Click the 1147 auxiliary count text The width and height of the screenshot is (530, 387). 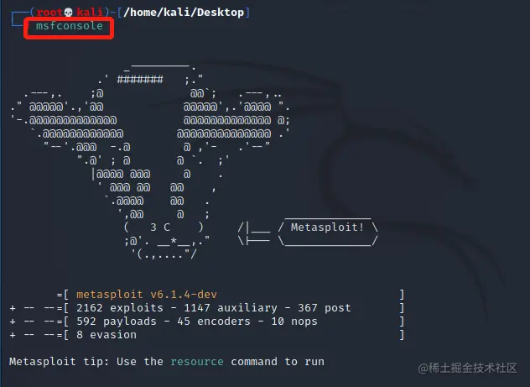tap(231, 308)
